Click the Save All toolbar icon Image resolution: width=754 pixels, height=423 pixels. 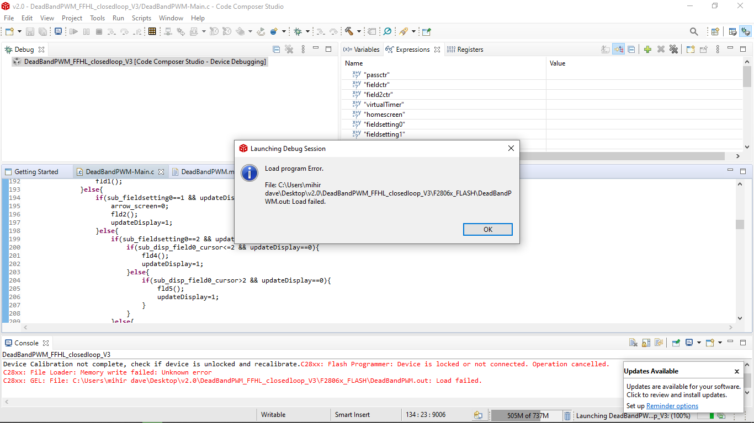(43, 32)
